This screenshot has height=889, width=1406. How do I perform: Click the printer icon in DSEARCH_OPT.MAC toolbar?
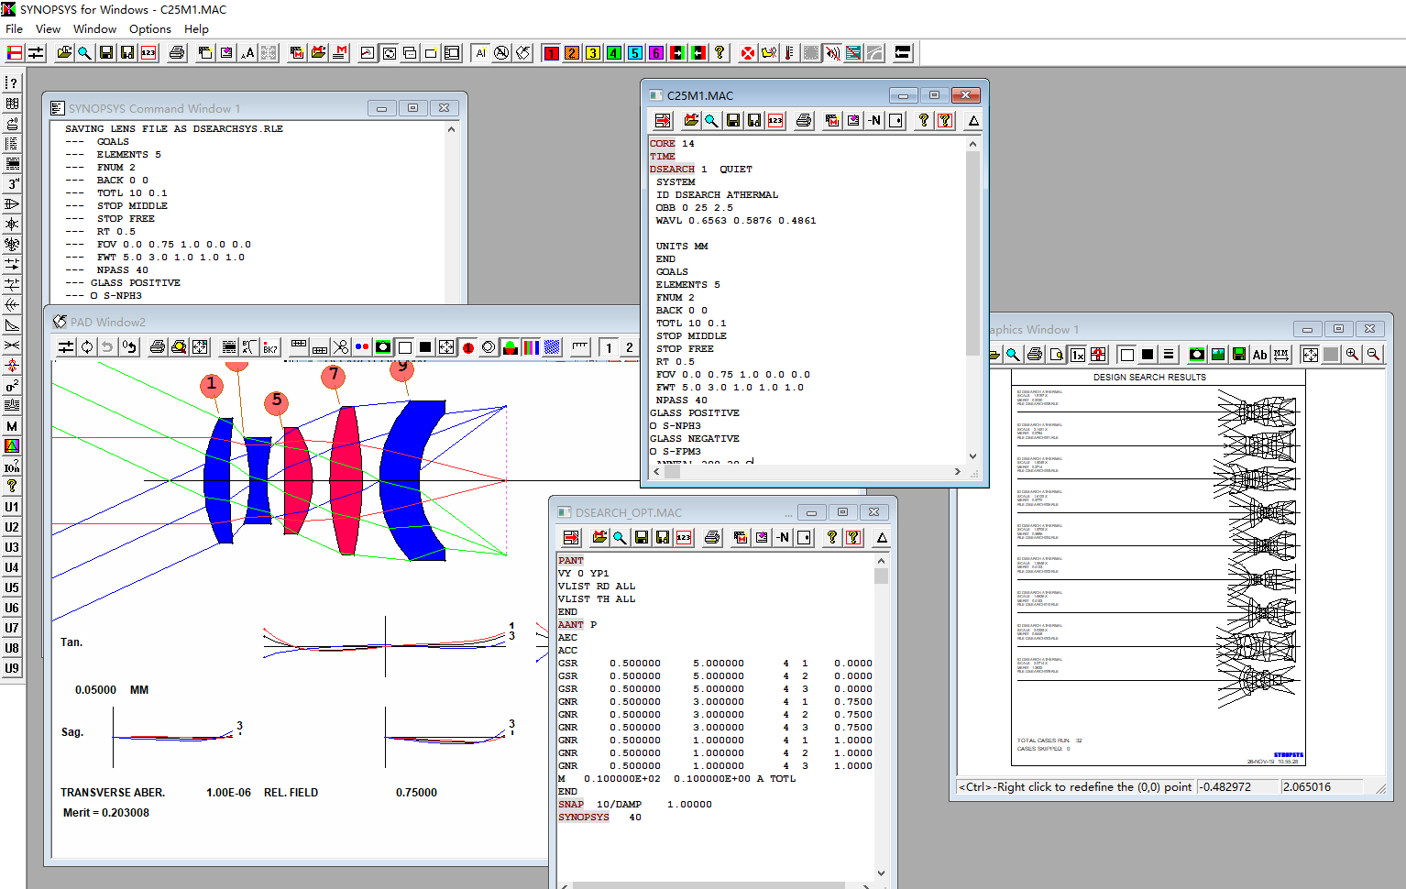(712, 537)
